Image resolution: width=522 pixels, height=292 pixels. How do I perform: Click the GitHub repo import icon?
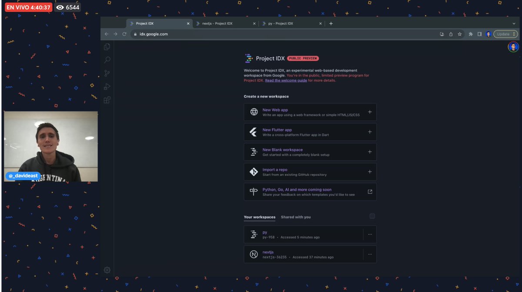pos(254,172)
